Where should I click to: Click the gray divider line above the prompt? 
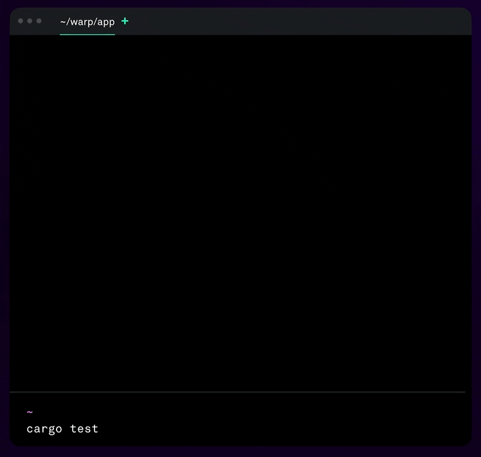tap(240, 392)
